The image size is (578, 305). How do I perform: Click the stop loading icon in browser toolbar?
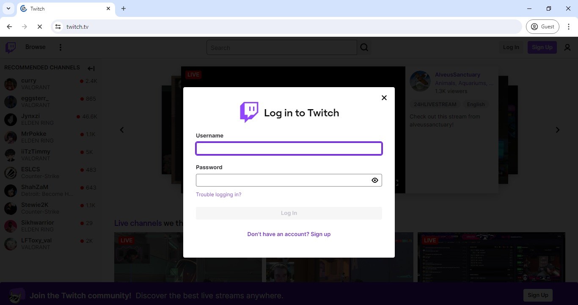39,26
